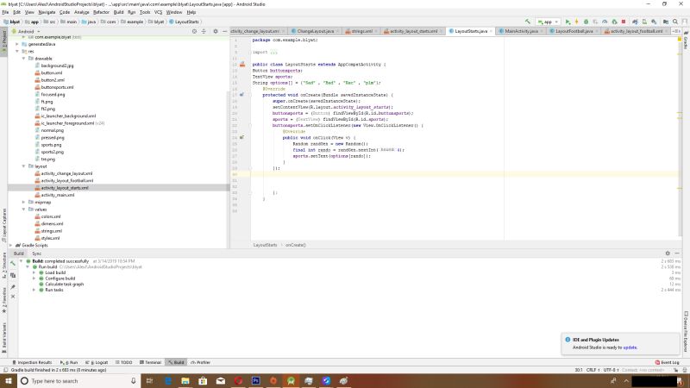Click the locate target icon in Project panel
This screenshot has height=388, width=690.
194,31
